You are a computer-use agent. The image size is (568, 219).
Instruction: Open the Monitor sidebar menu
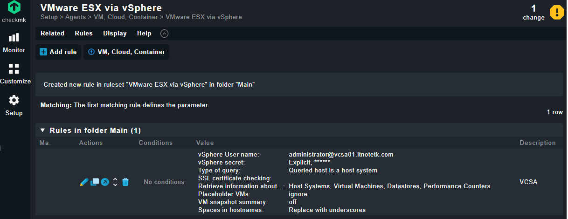tap(14, 42)
